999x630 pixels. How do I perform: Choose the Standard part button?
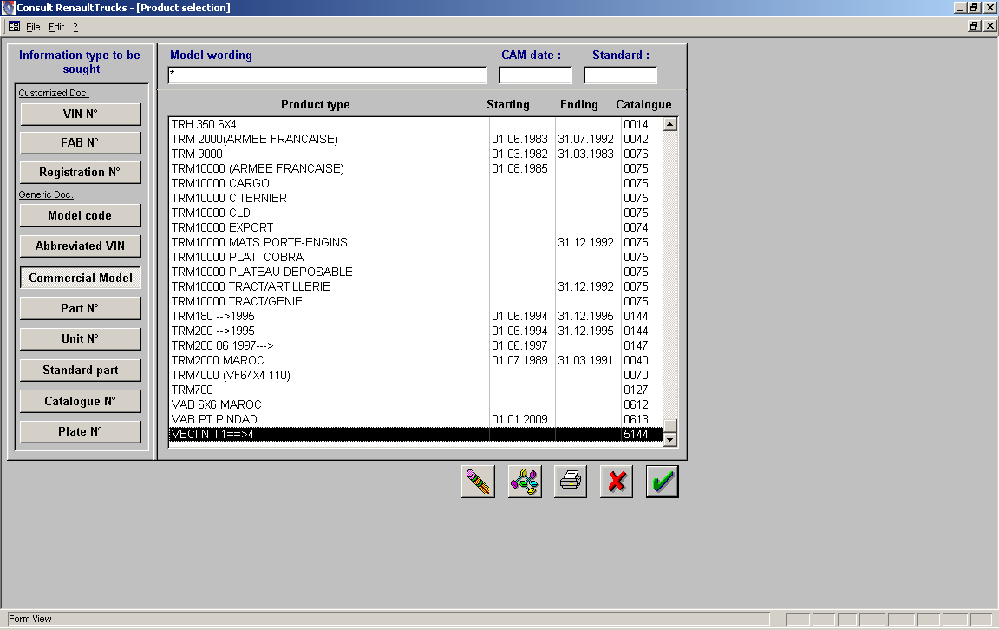tap(81, 371)
